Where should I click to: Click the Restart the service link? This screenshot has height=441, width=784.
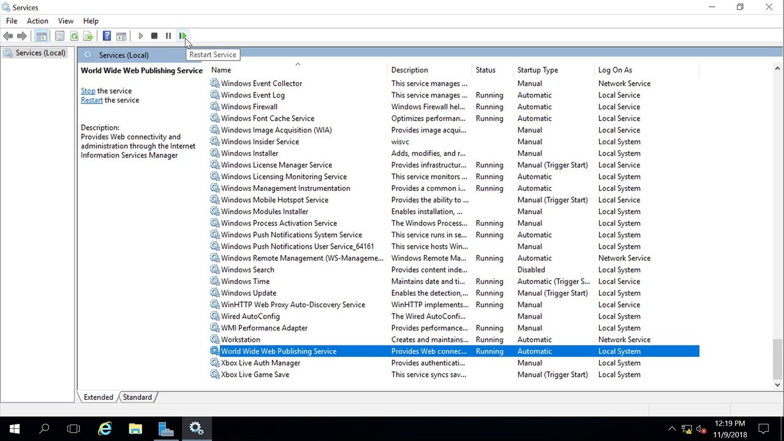(x=92, y=100)
